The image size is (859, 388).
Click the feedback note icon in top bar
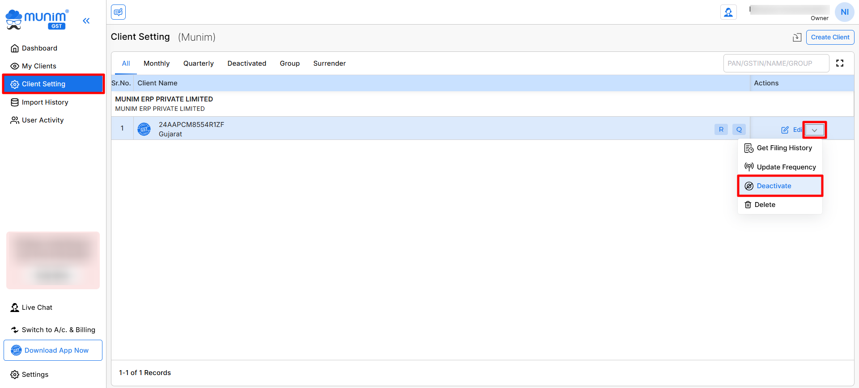coord(119,12)
